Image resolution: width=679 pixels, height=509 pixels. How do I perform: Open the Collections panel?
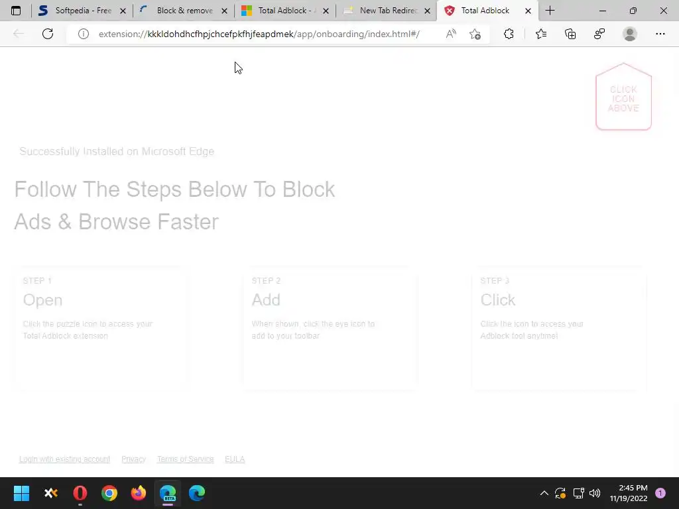pos(570,34)
